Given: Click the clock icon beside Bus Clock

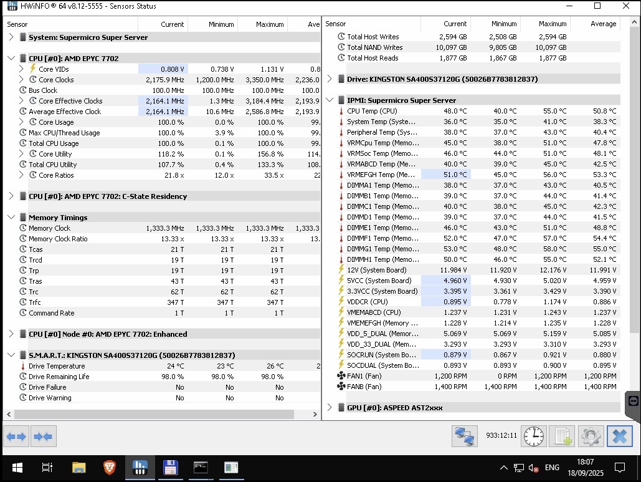Looking at the screenshot, I should point(23,90).
